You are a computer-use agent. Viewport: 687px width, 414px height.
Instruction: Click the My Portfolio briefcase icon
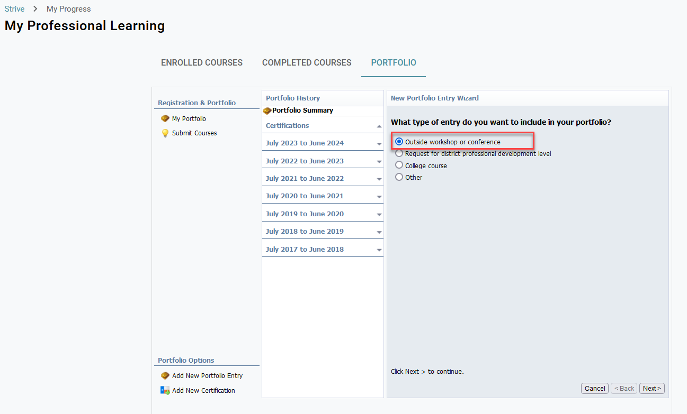tap(165, 119)
